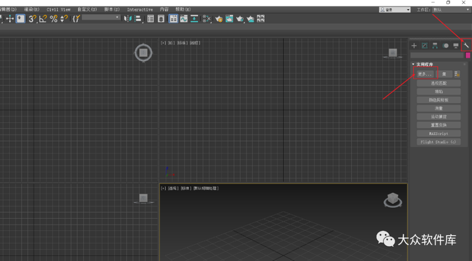The height and width of the screenshot is (261, 472).
Task: Switch to the Display panel tab
Action: point(456,45)
